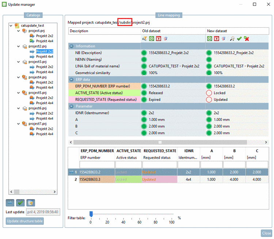Collapse the Parameter section
Screen dimensions: 274x239
point(72,106)
